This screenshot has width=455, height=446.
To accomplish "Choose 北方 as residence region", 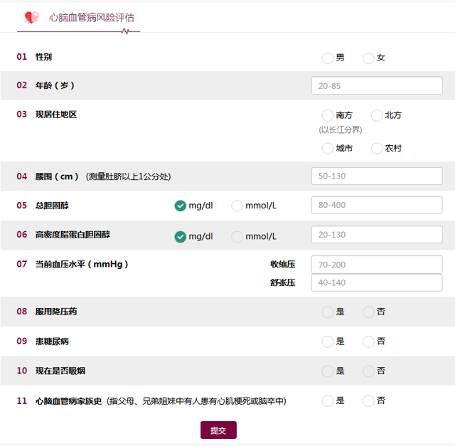I will 377,115.
